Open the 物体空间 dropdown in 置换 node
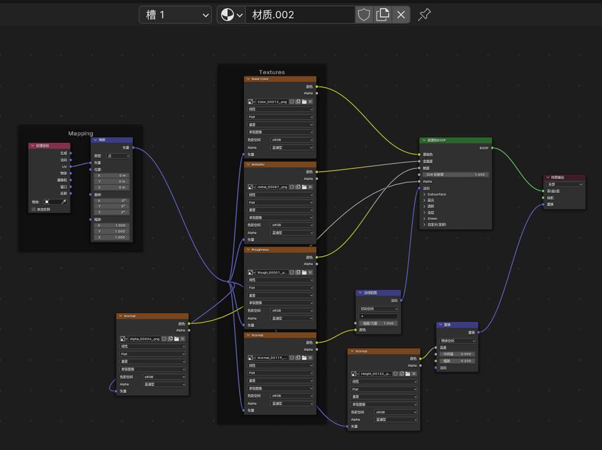 pos(457,341)
